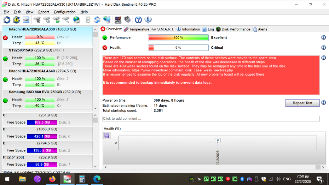
Task: Click the E: drive free space bar
Action: point(42,150)
